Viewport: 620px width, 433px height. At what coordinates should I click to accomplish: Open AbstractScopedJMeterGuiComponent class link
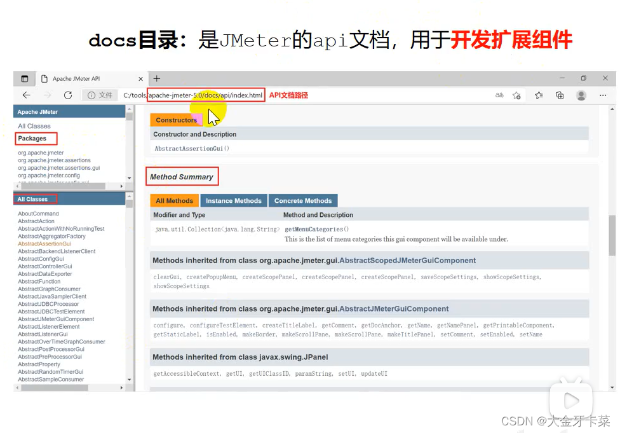(x=407, y=261)
